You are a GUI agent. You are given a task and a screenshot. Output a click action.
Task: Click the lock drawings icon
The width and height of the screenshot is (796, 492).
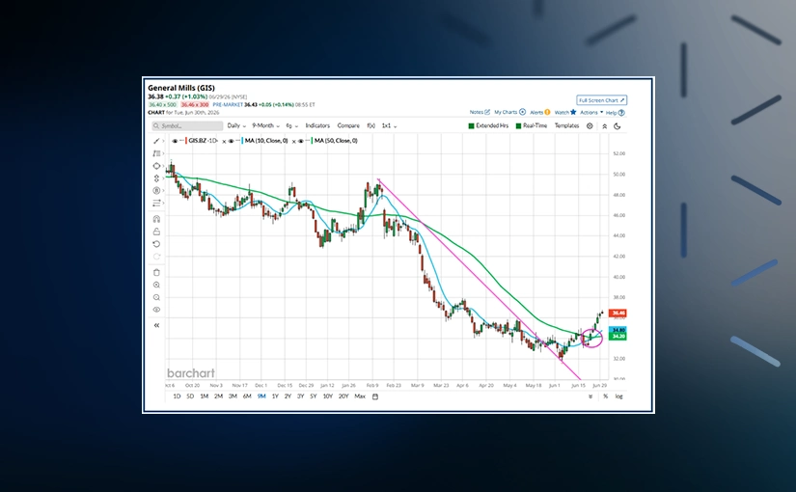[x=156, y=232]
